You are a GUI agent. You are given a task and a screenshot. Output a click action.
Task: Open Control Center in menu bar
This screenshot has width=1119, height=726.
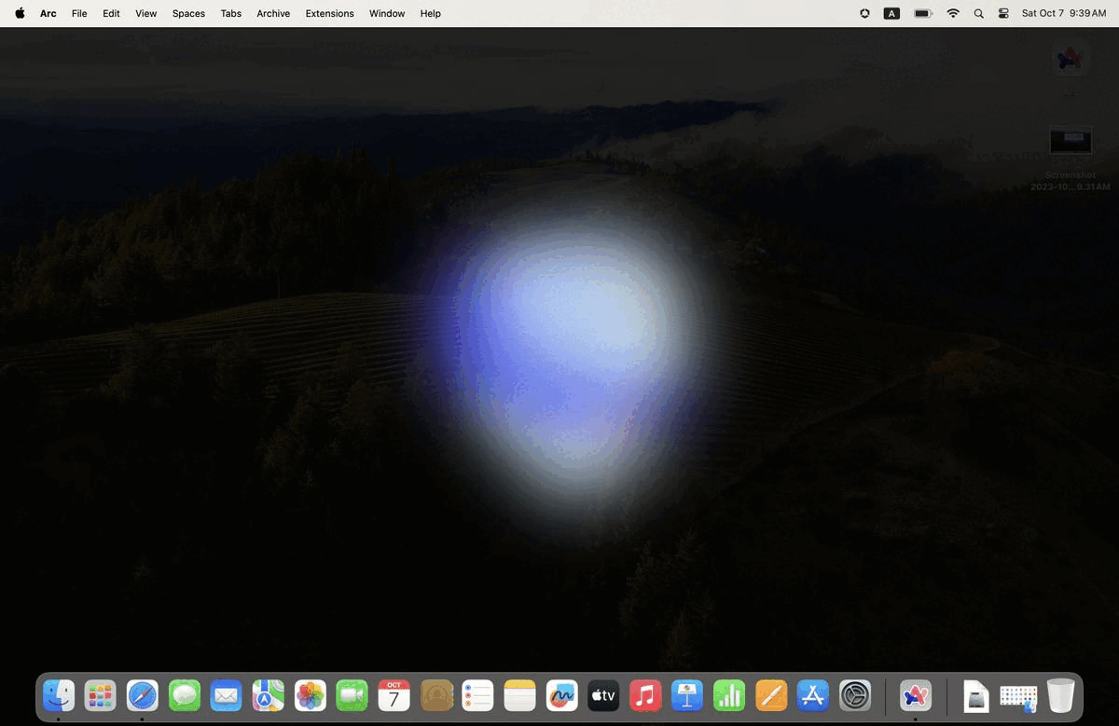point(1003,13)
